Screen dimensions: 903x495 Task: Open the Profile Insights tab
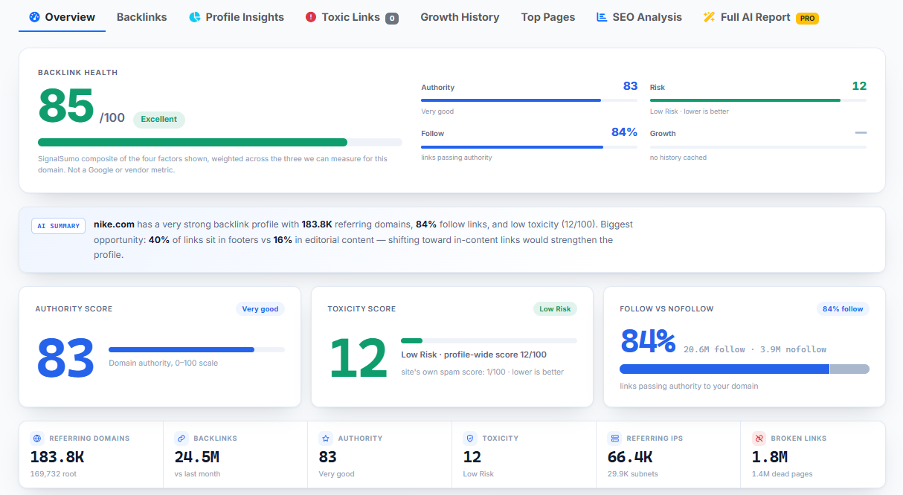click(237, 17)
